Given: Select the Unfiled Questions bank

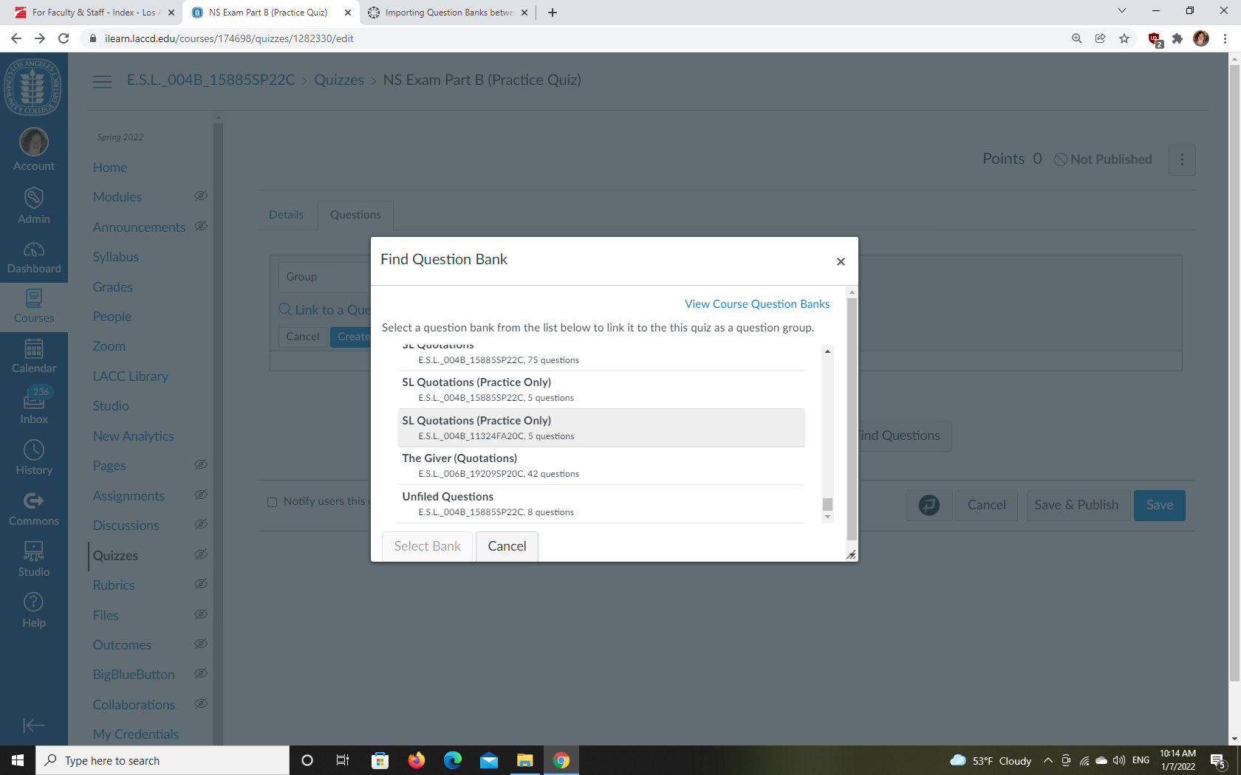Looking at the screenshot, I should (x=517, y=503).
